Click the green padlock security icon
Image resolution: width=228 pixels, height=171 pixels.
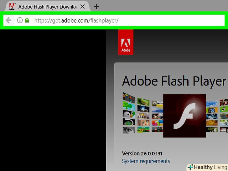coord(27,20)
